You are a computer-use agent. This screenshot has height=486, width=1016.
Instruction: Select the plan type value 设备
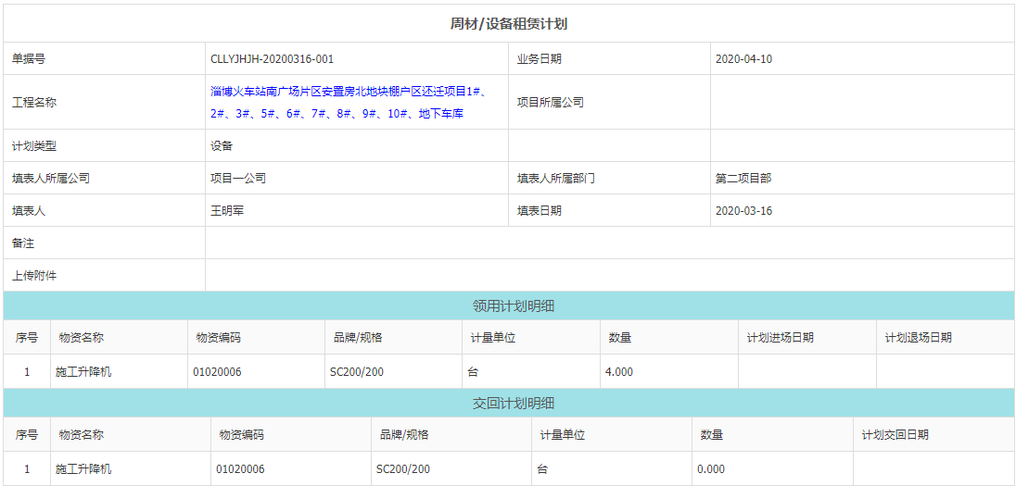222,145
